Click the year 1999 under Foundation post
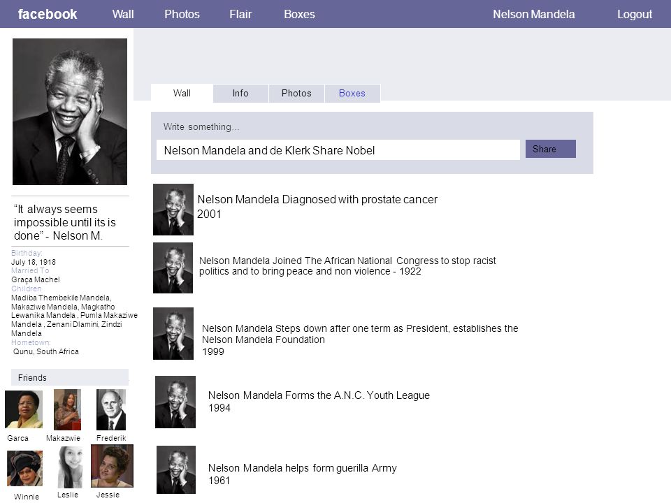The image size is (671, 503). (213, 351)
